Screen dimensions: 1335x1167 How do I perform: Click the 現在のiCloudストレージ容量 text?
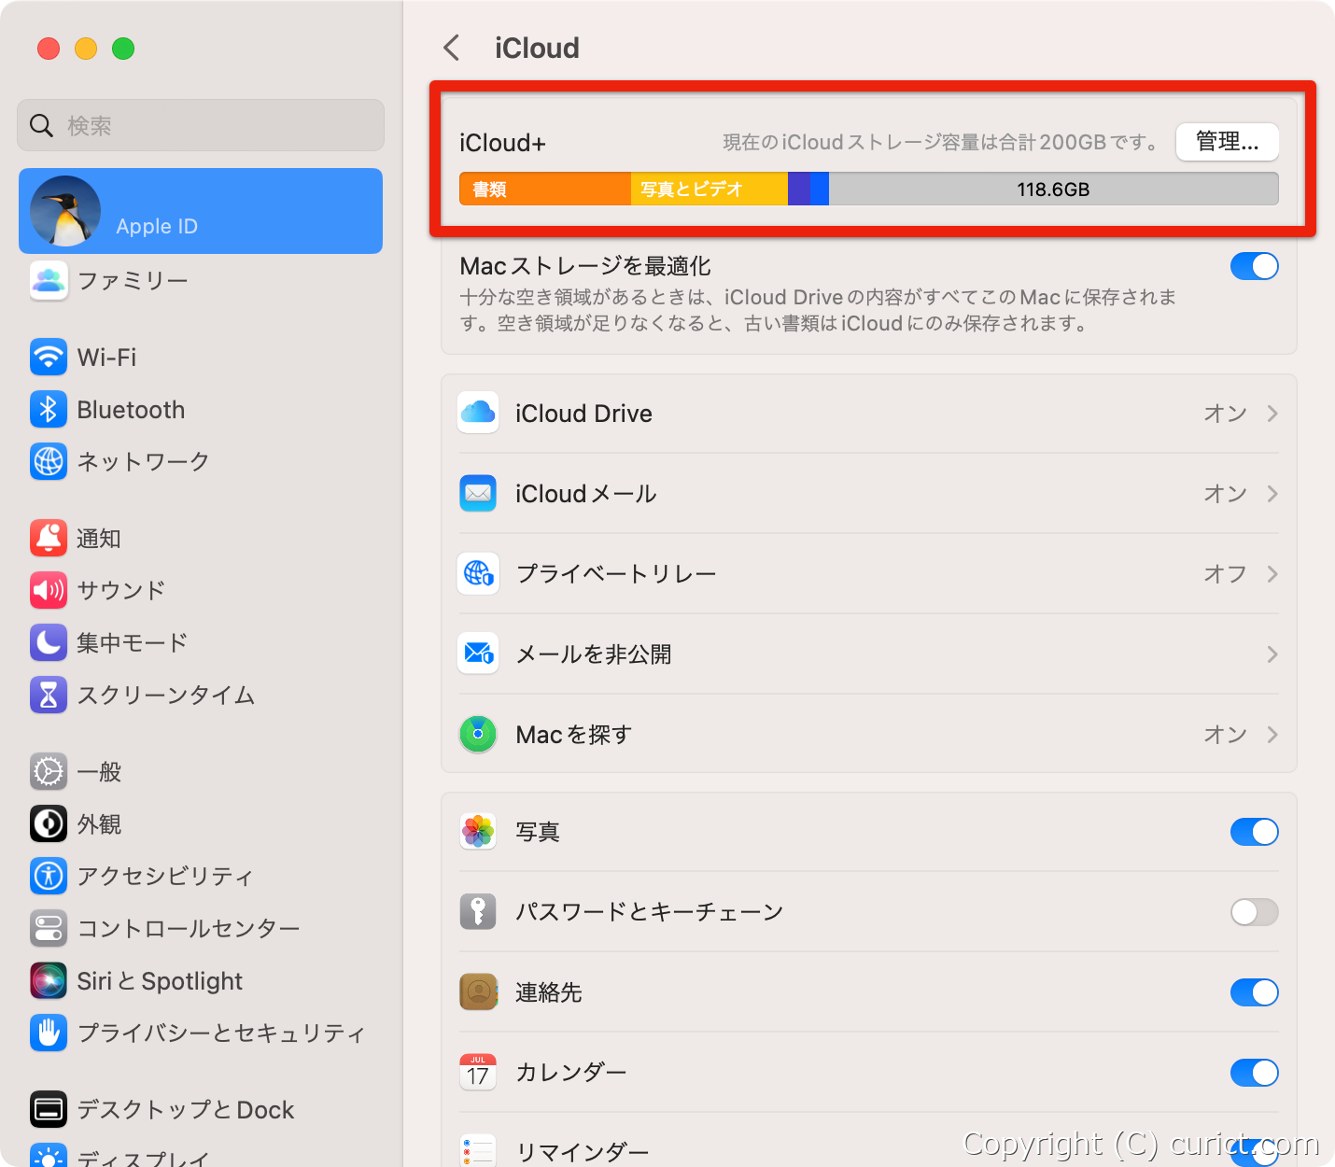coord(941,142)
